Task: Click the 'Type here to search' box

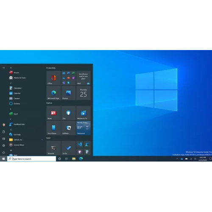Action: tap(31, 159)
